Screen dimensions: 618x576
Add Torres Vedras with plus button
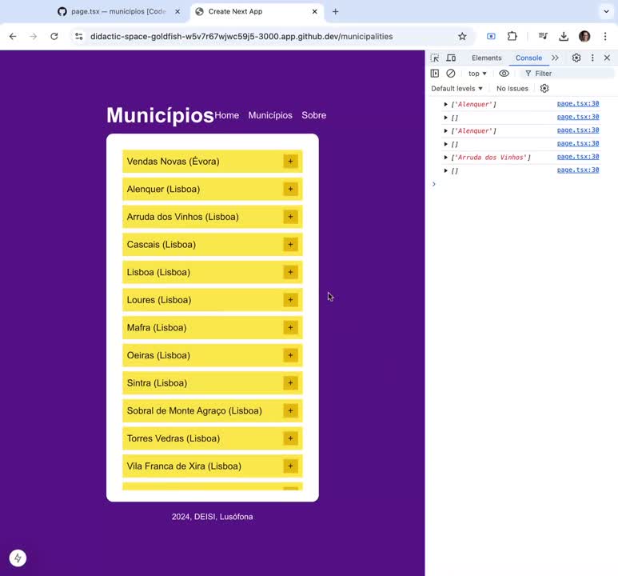point(290,438)
